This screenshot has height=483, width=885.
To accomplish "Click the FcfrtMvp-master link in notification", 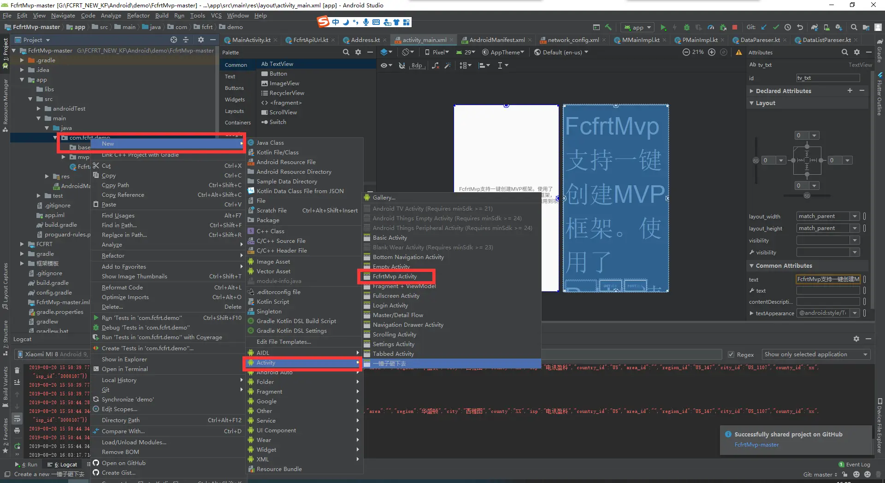I will click(x=756, y=445).
